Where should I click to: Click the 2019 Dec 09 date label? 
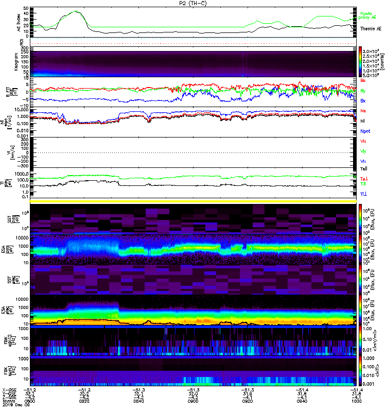point(16,405)
